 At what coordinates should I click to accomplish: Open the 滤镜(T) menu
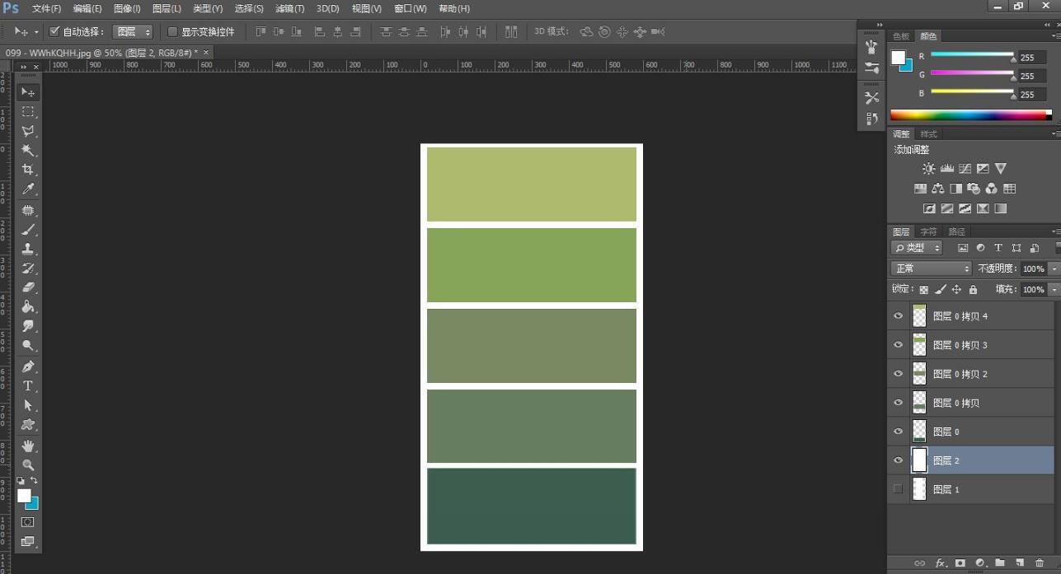(289, 8)
